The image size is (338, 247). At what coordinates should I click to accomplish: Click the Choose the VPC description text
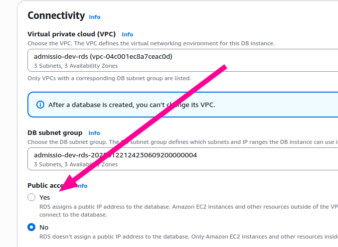151,43
